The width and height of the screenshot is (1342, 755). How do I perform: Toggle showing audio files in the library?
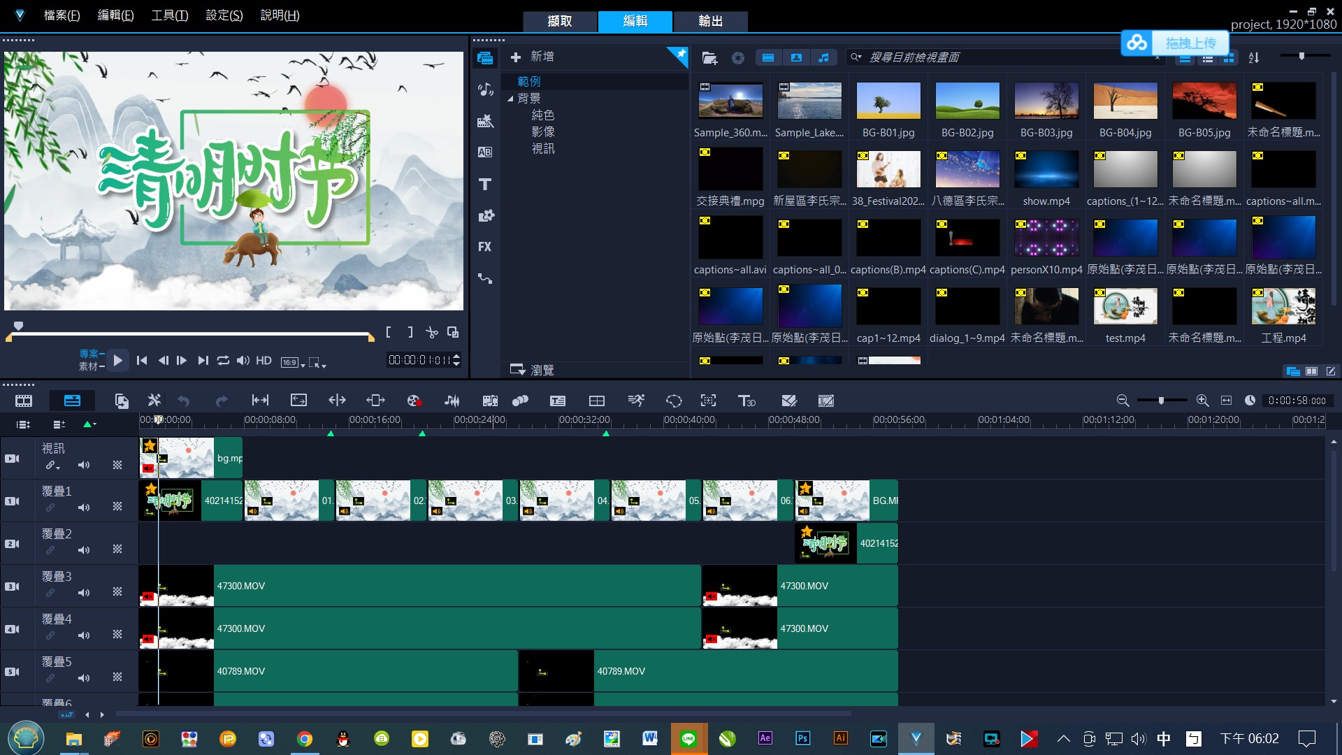point(824,58)
